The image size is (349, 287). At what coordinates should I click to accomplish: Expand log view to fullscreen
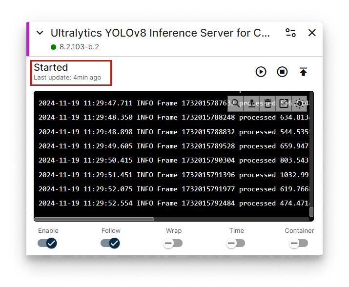tap(284, 103)
